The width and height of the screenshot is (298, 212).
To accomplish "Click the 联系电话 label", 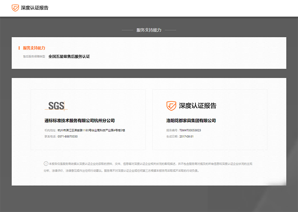I will click(x=50, y=137).
